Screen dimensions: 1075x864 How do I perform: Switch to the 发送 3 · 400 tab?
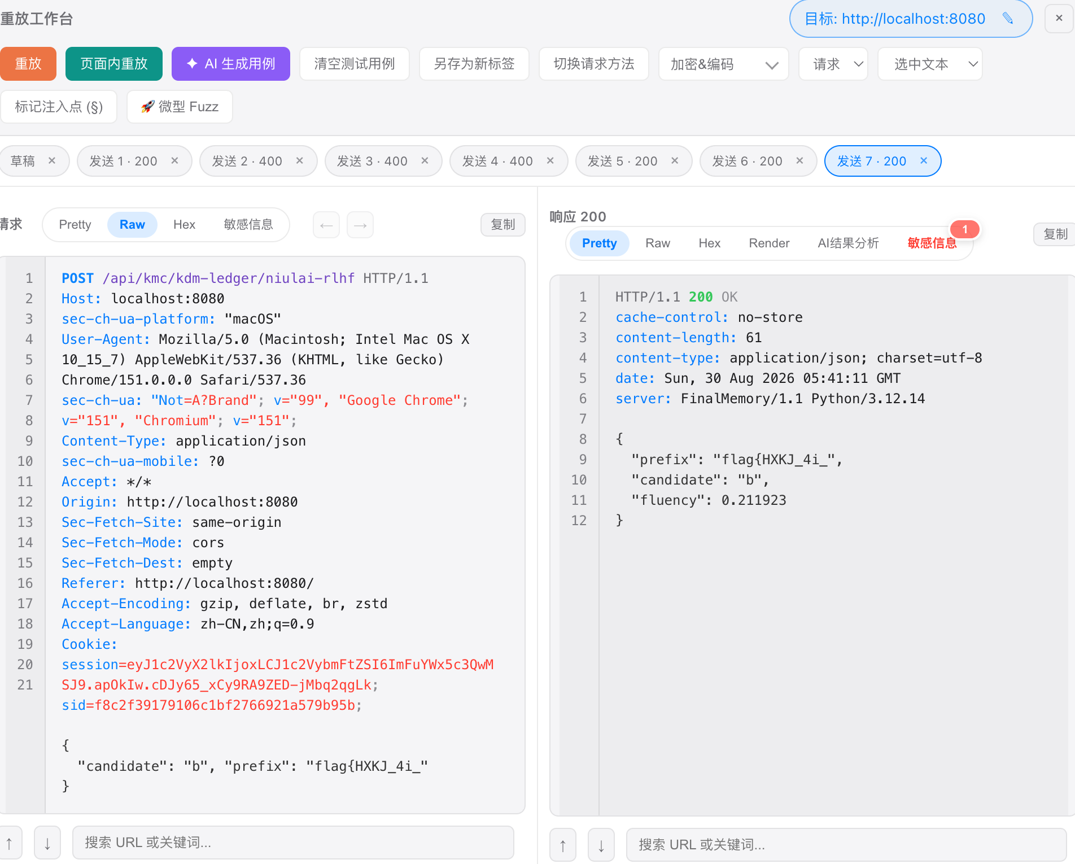(372, 162)
